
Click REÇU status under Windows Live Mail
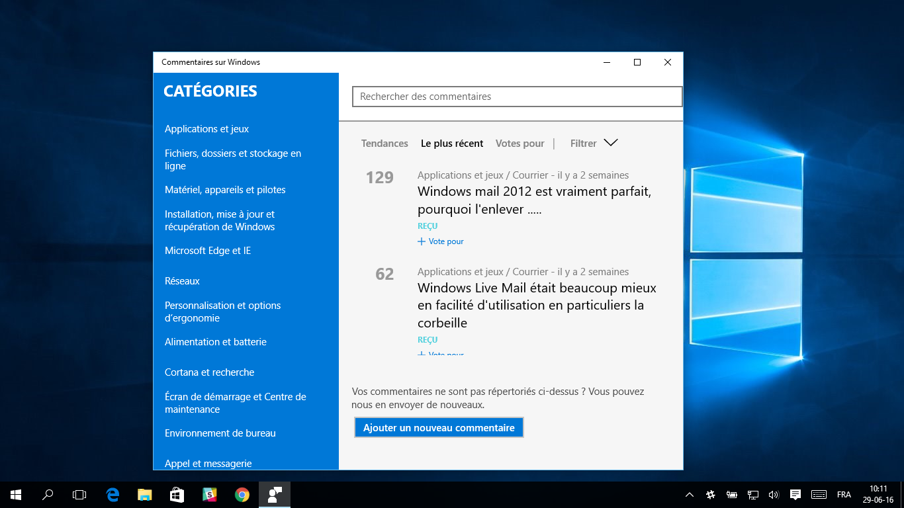(428, 340)
